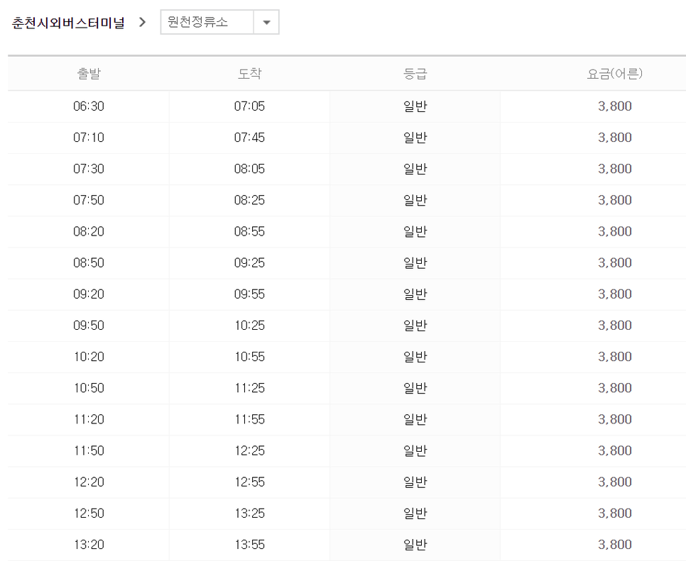This screenshot has width=686, height=561.
Task: Click the 11:25 arrival time
Action: (249, 388)
